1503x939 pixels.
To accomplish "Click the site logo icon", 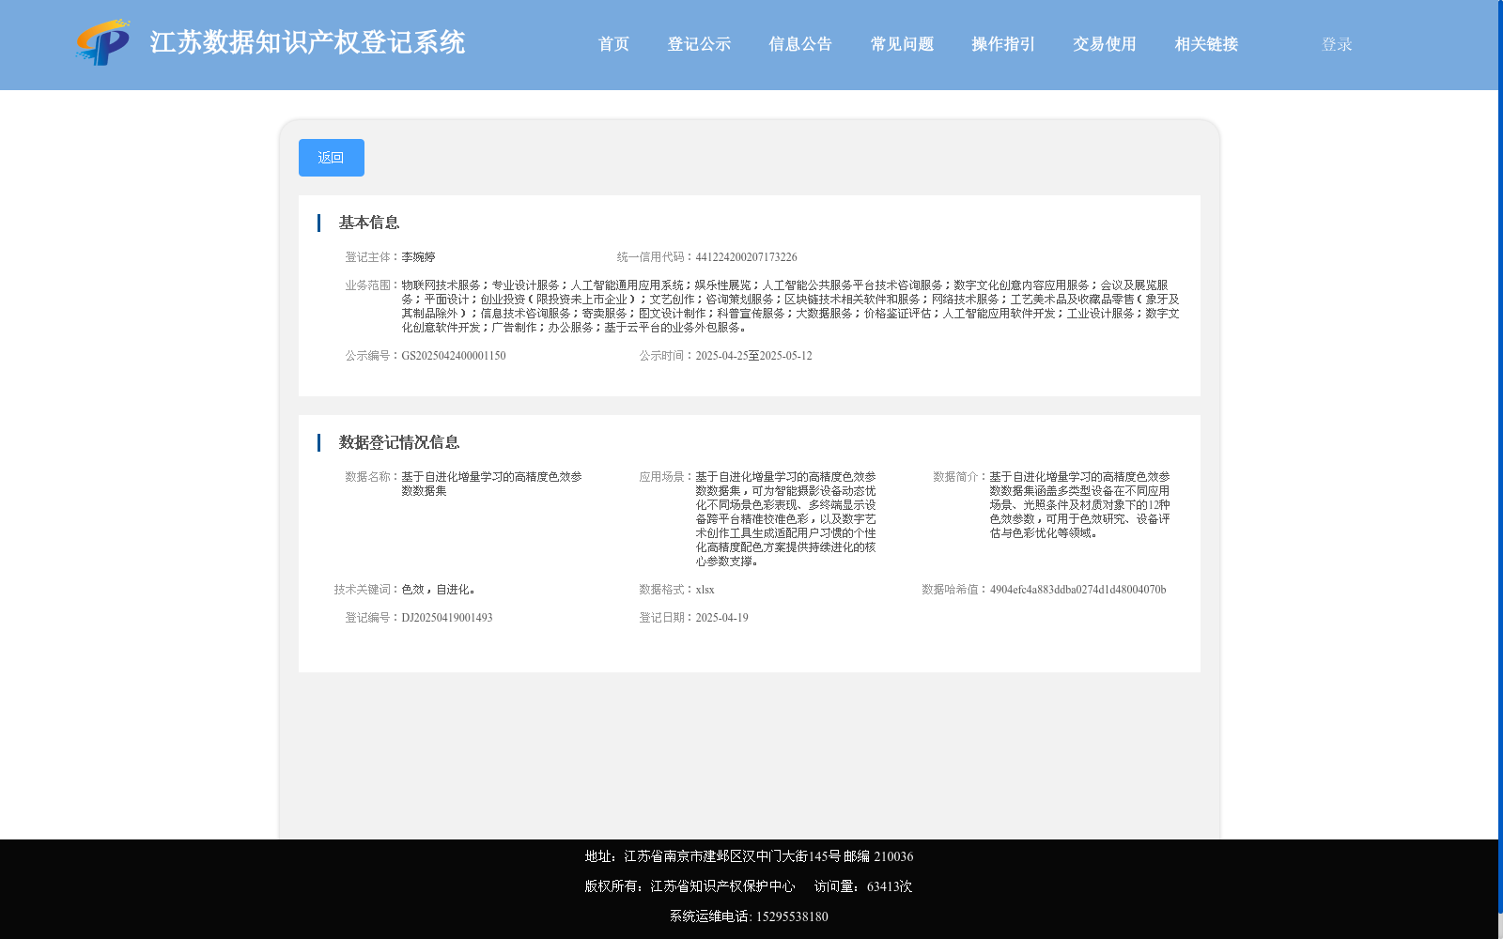I will tap(103, 42).
